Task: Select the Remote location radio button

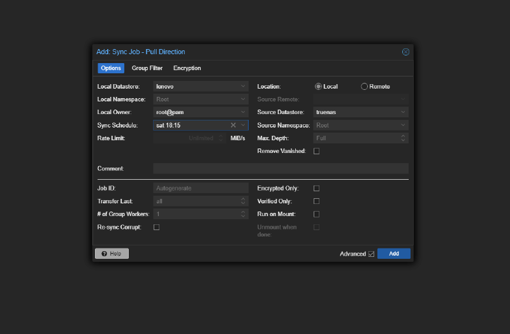Action: 364,87
